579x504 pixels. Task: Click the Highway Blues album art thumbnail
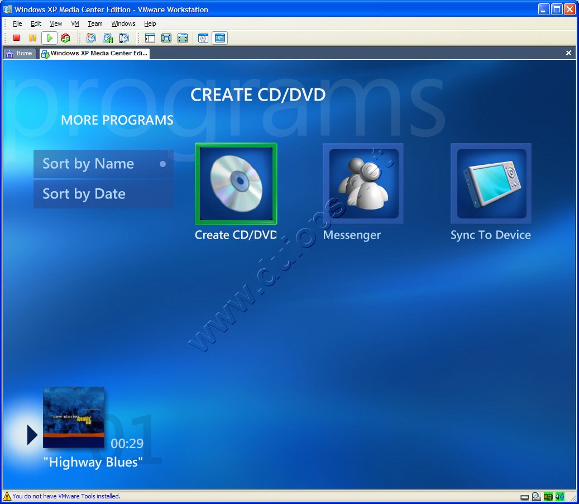[74, 417]
